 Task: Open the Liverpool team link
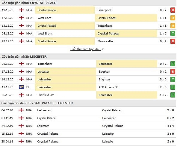point(104,10)
